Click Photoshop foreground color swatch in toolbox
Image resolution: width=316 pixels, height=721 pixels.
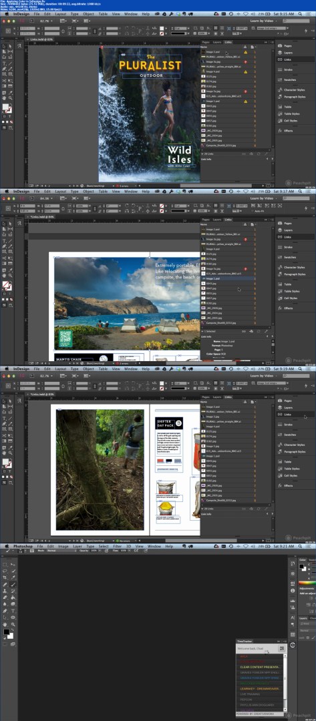[x=5, y=633]
